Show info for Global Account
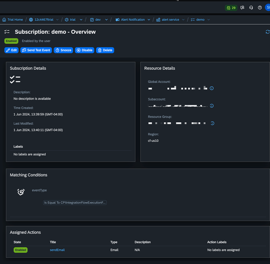Viewport: 270px width, 264px height. (x=212, y=88)
